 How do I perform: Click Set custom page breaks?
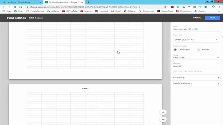(x=187, y=71)
